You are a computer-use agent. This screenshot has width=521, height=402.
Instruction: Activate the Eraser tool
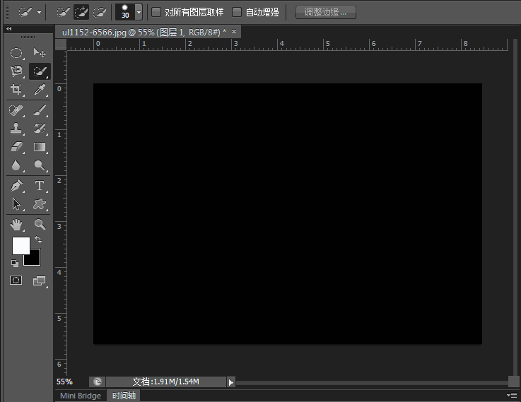(x=16, y=147)
